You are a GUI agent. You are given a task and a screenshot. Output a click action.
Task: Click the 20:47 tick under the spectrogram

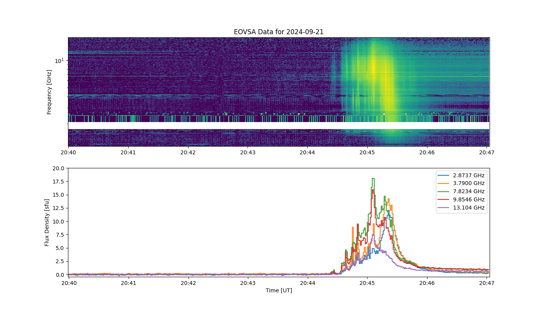(486, 153)
